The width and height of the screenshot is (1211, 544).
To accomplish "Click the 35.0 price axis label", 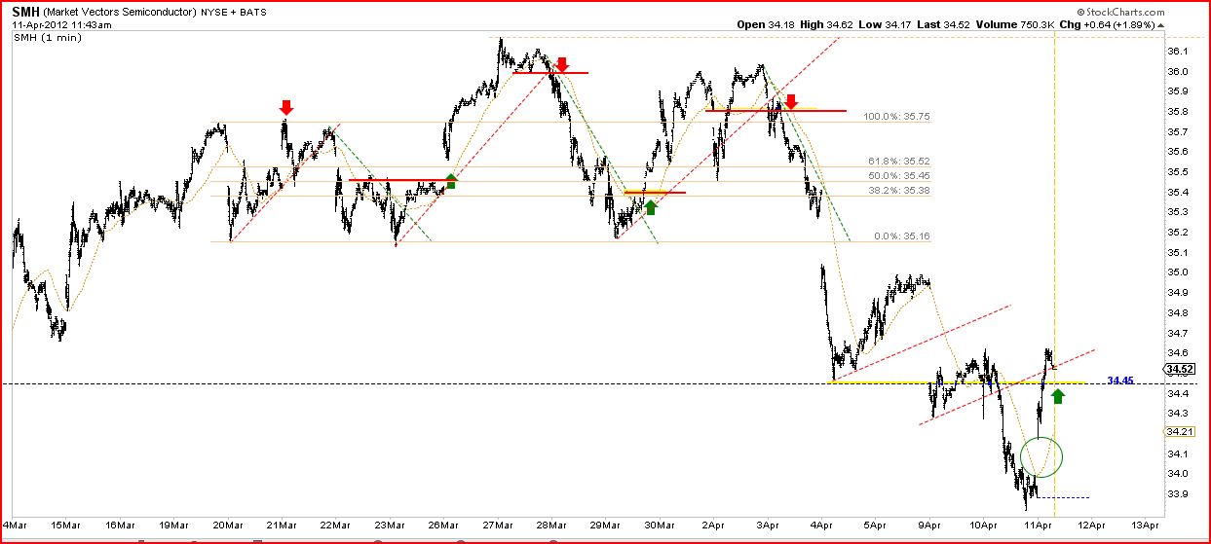I will coord(1176,272).
